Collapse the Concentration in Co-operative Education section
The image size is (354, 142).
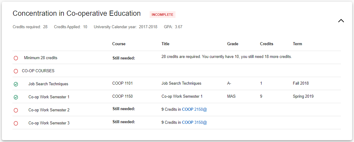(341, 21)
